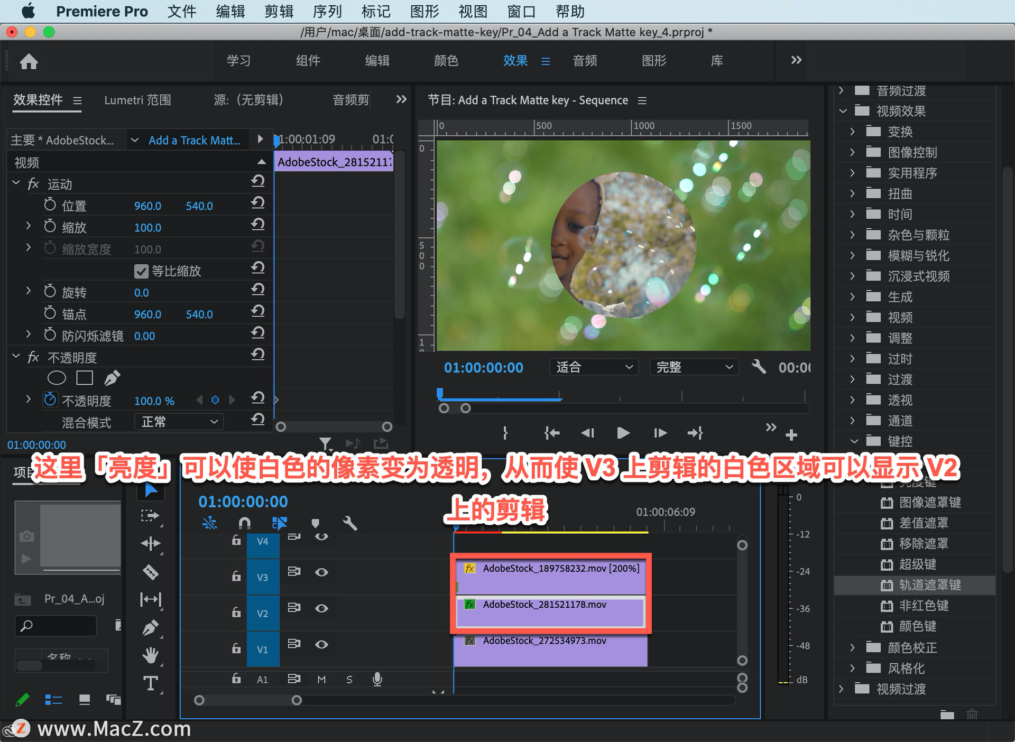
Task: Open the 文件 menu
Action: [x=182, y=11]
